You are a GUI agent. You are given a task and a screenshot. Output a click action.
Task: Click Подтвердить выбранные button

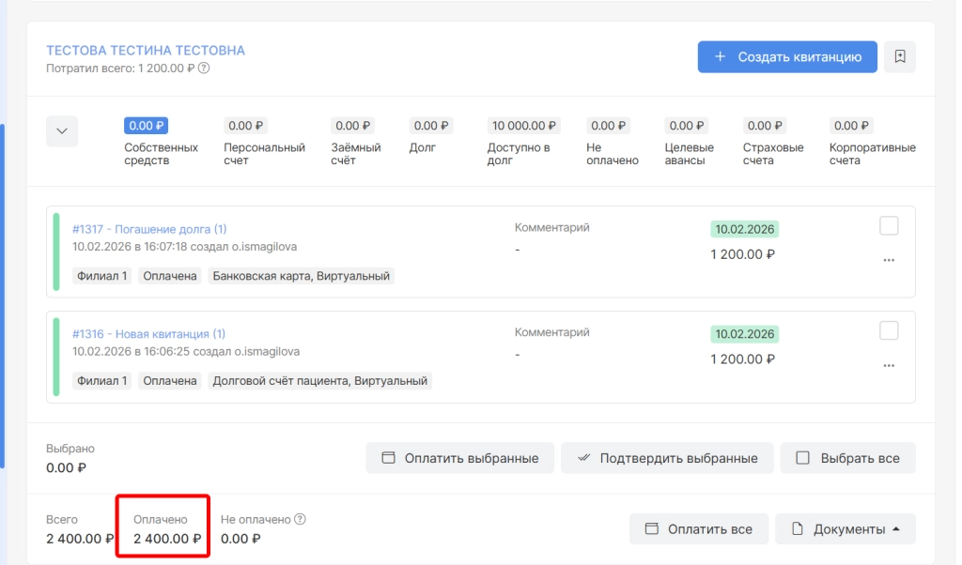(667, 458)
